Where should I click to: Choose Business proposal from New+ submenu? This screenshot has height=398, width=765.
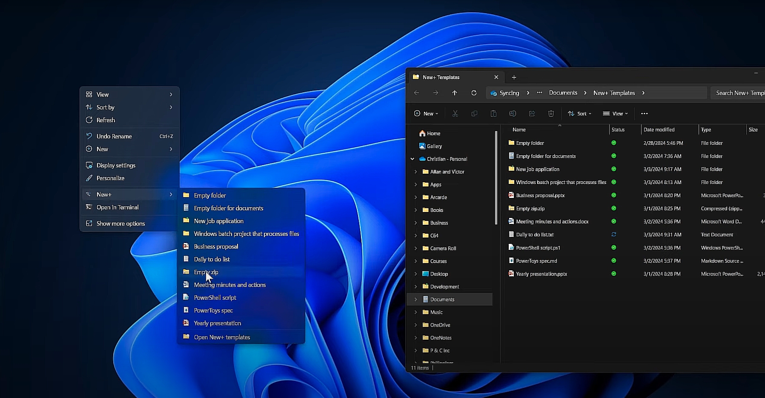(241, 246)
